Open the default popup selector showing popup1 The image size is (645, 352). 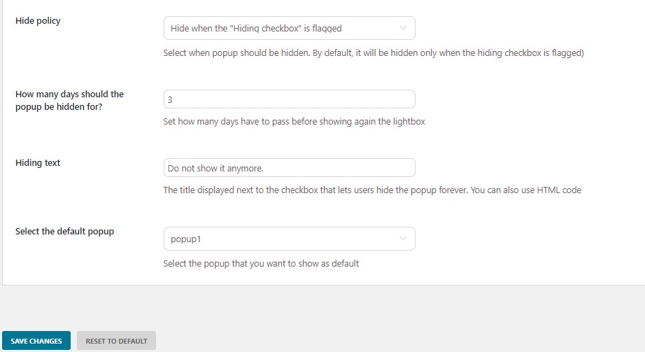[289, 239]
